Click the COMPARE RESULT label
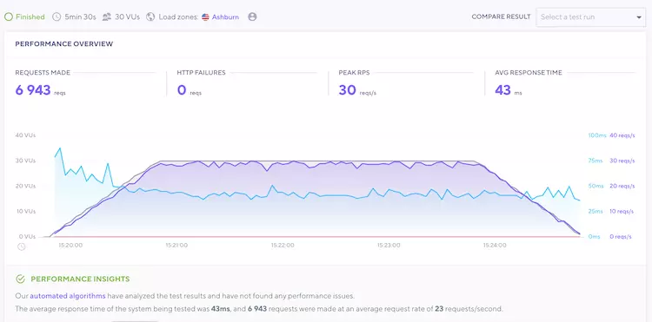Image resolution: width=652 pixels, height=322 pixels. (x=501, y=17)
